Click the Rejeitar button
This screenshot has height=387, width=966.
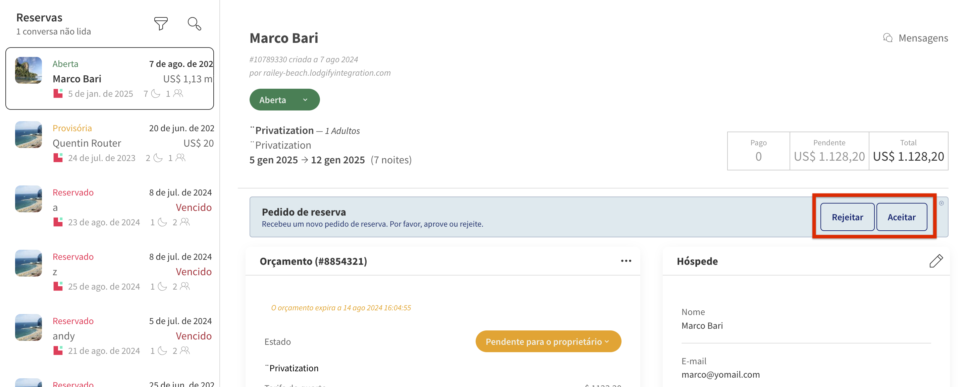pos(847,217)
